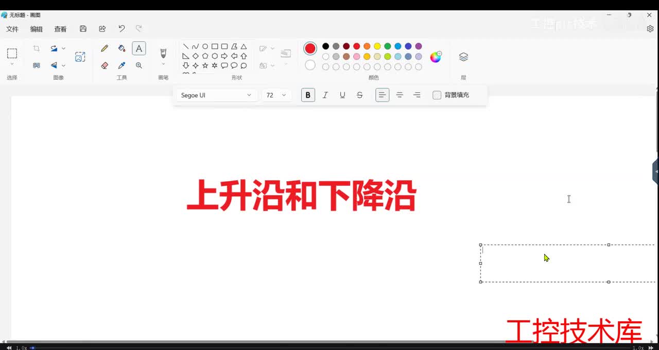Screen dimensions: 659x350
Task: Click the player fast-forward button
Action: [651, 347]
